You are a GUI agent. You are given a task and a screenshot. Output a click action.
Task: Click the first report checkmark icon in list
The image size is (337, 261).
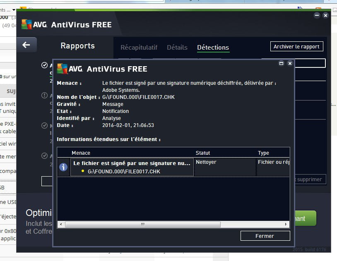pyautogui.click(x=44, y=65)
